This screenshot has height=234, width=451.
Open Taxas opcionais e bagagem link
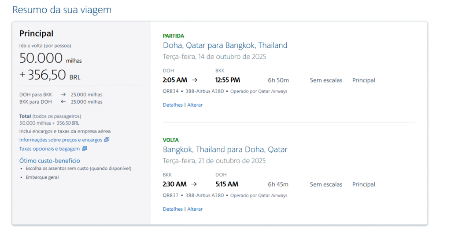coord(49,149)
